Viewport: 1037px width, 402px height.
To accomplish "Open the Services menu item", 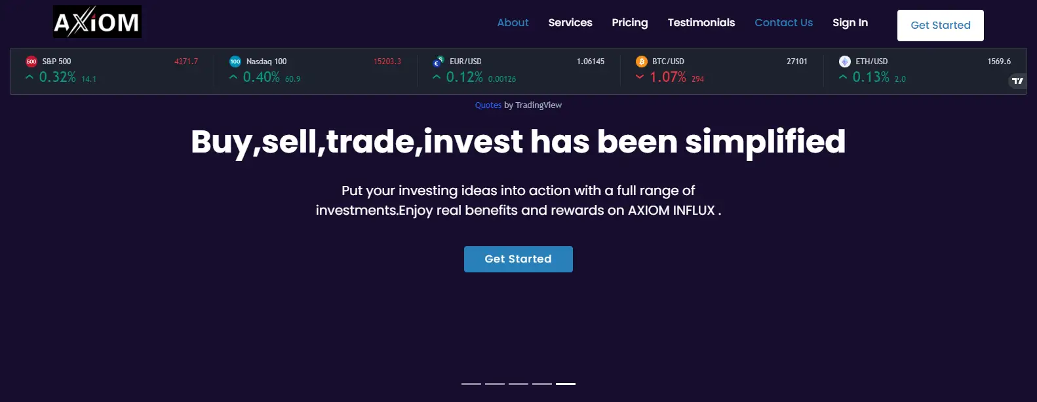I will coord(570,22).
